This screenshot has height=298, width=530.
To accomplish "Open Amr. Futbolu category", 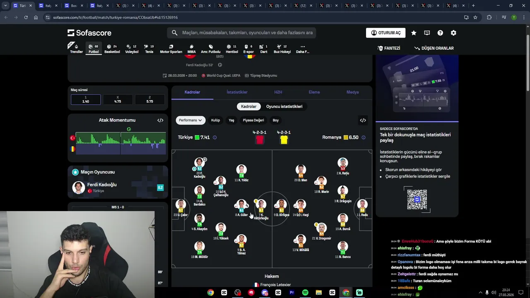I will point(211,49).
